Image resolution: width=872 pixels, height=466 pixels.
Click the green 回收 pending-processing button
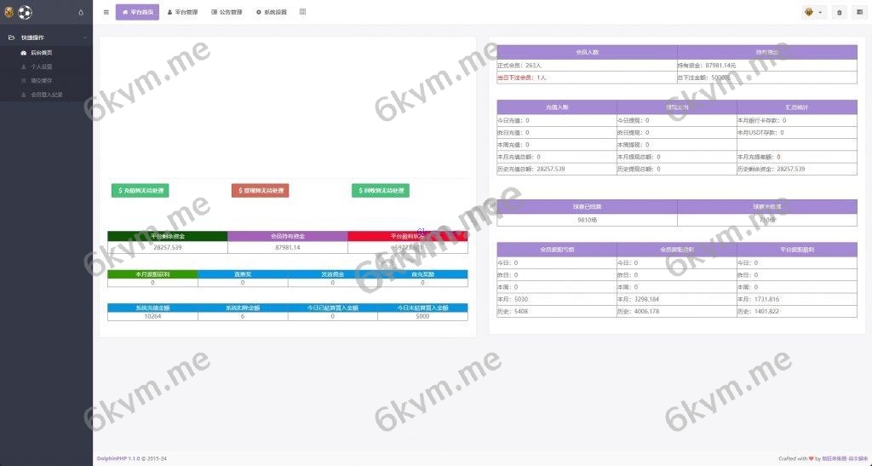tap(381, 191)
